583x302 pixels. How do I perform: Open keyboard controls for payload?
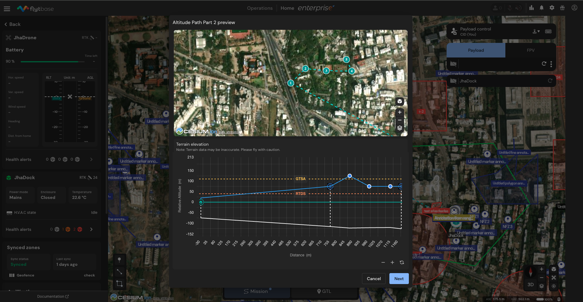(x=548, y=31)
